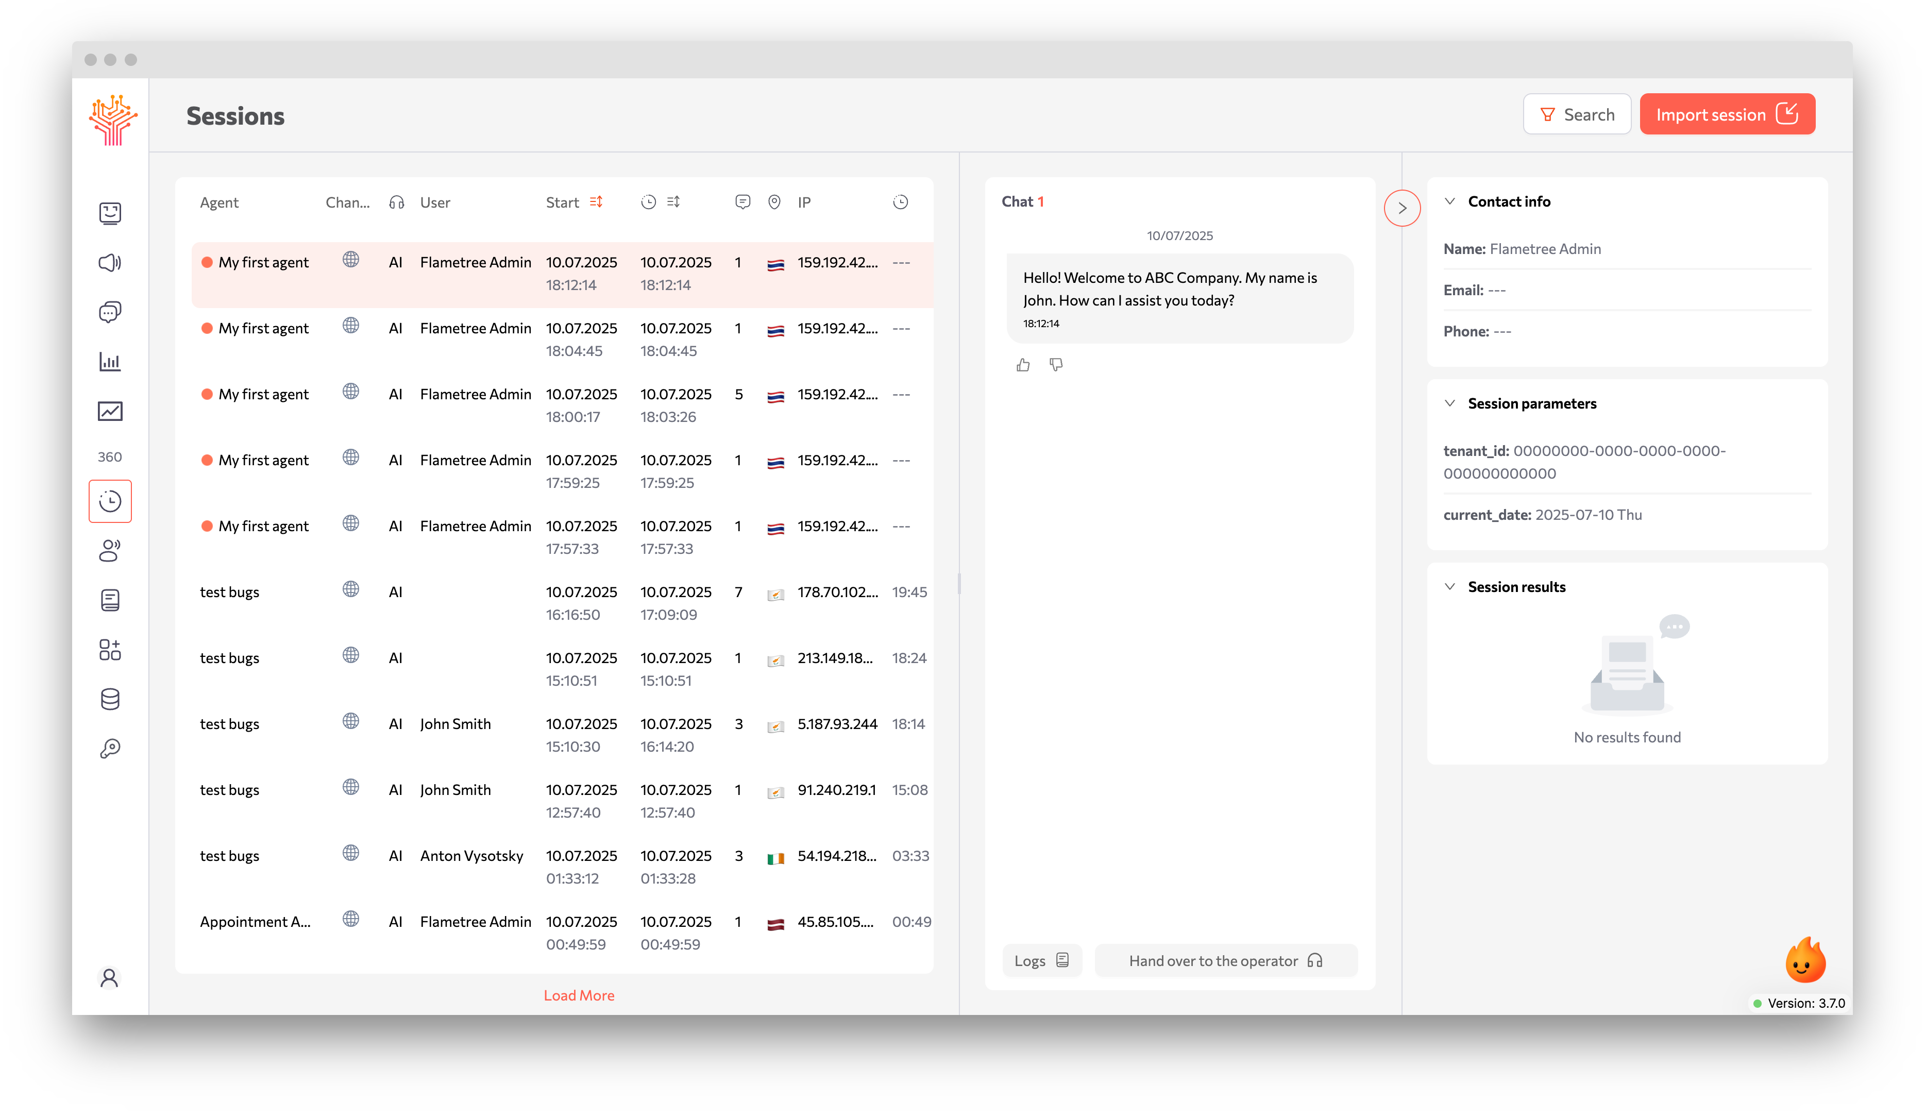Open the key access icon in the sidebar
The width and height of the screenshot is (1925, 1118).
click(x=110, y=749)
